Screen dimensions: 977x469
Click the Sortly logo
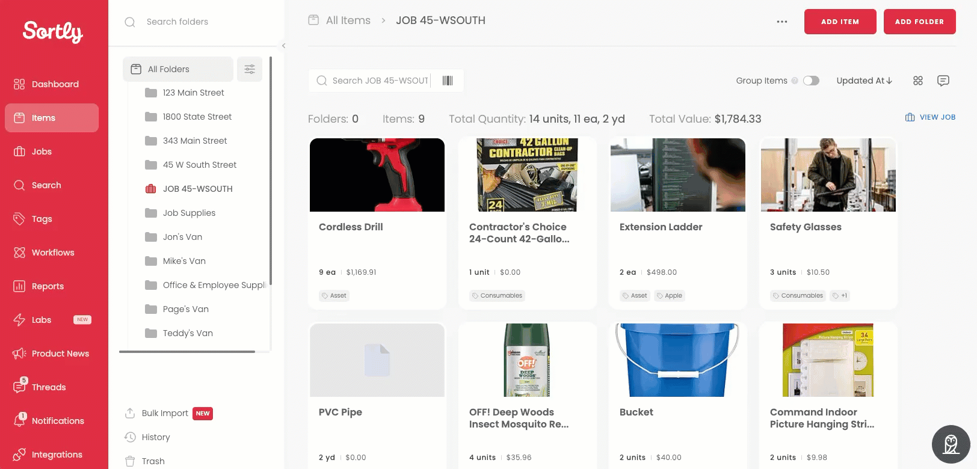pyautogui.click(x=53, y=32)
